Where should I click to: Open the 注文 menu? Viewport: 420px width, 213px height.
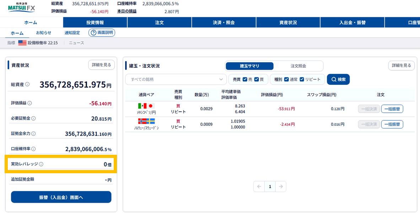tap(160, 22)
